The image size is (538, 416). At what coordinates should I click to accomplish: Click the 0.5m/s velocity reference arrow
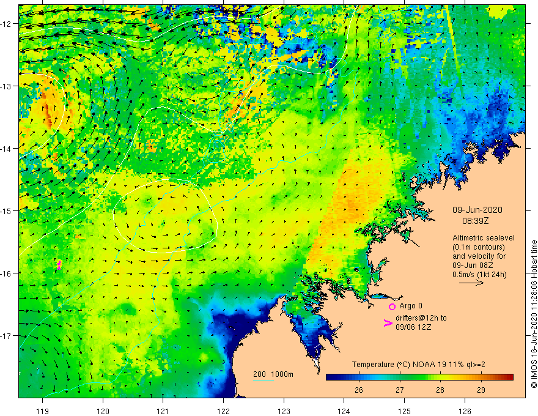point(472,283)
